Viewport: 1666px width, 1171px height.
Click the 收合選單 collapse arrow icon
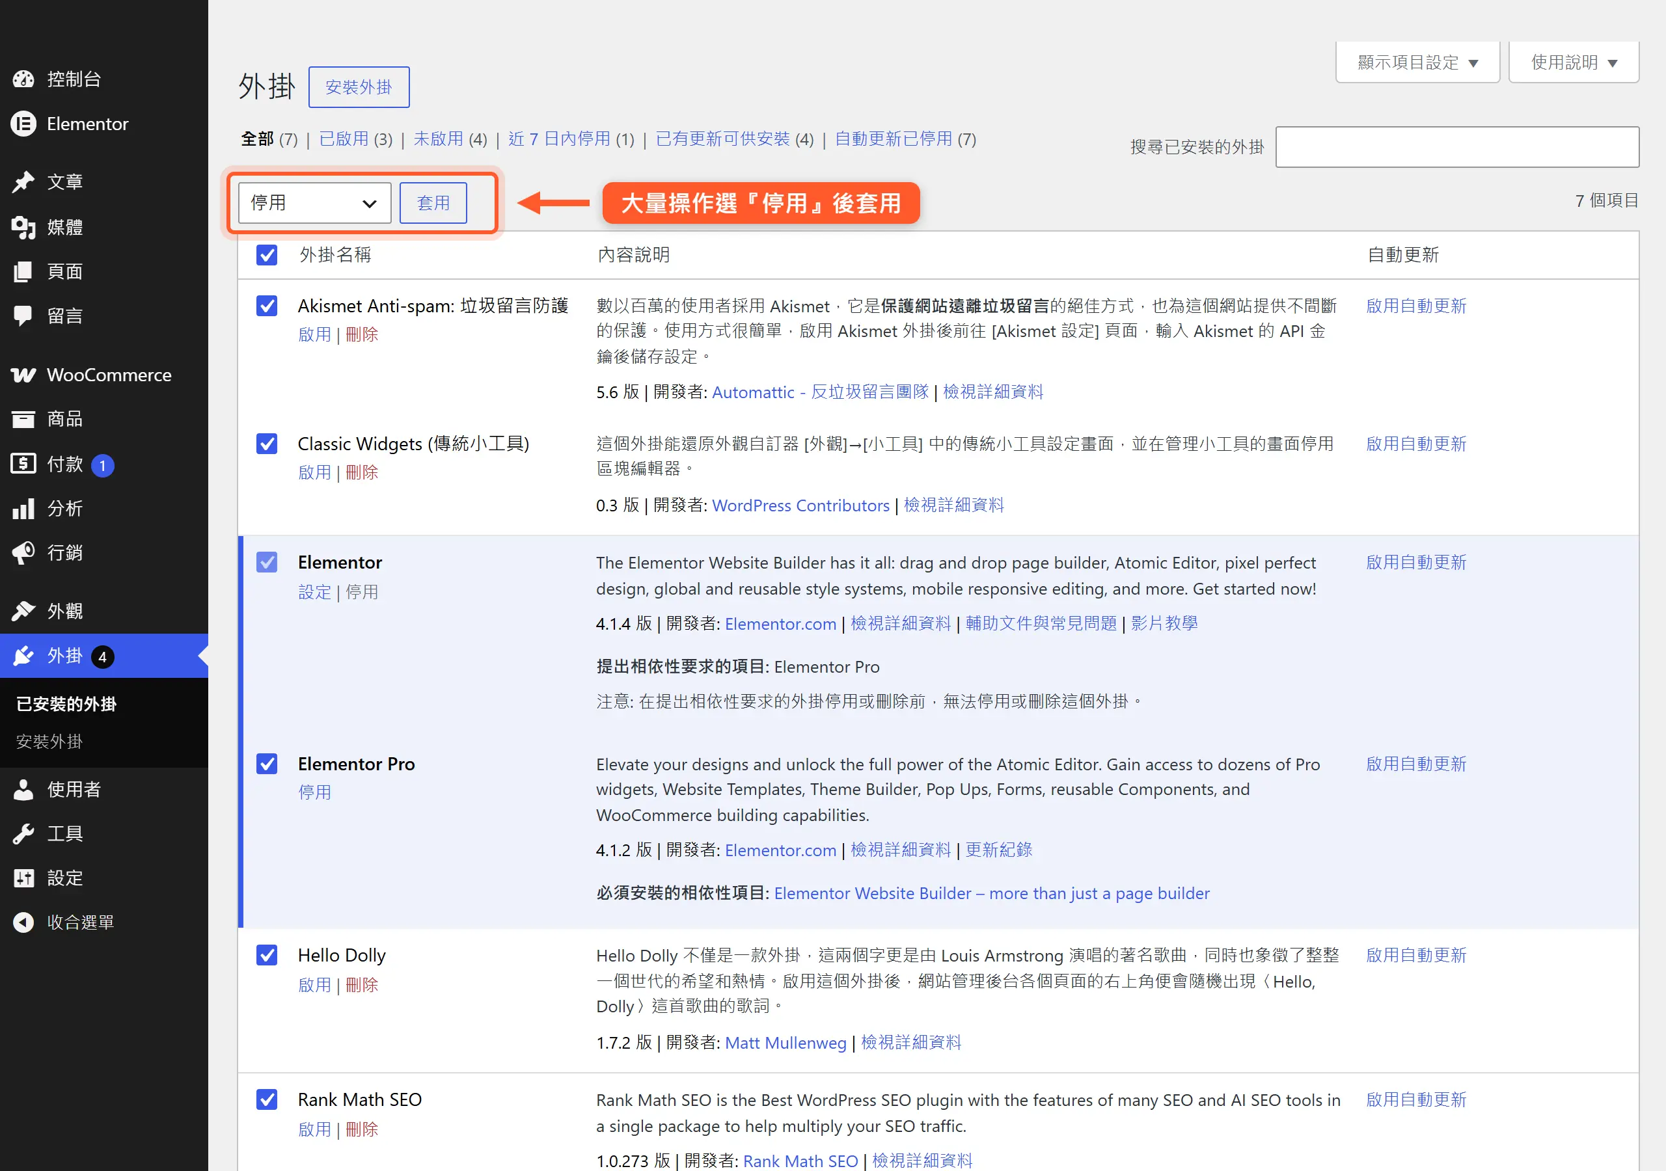tap(23, 923)
